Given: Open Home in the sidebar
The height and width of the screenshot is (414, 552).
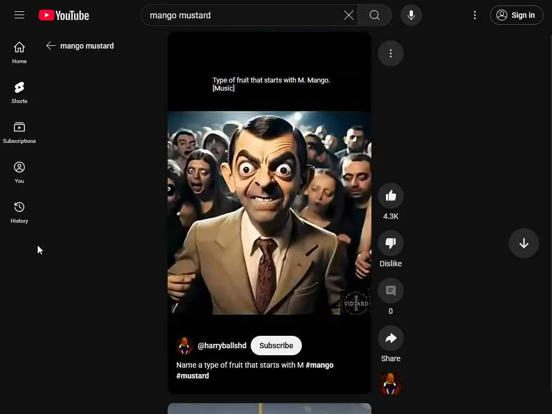Looking at the screenshot, I should (19, 53).
